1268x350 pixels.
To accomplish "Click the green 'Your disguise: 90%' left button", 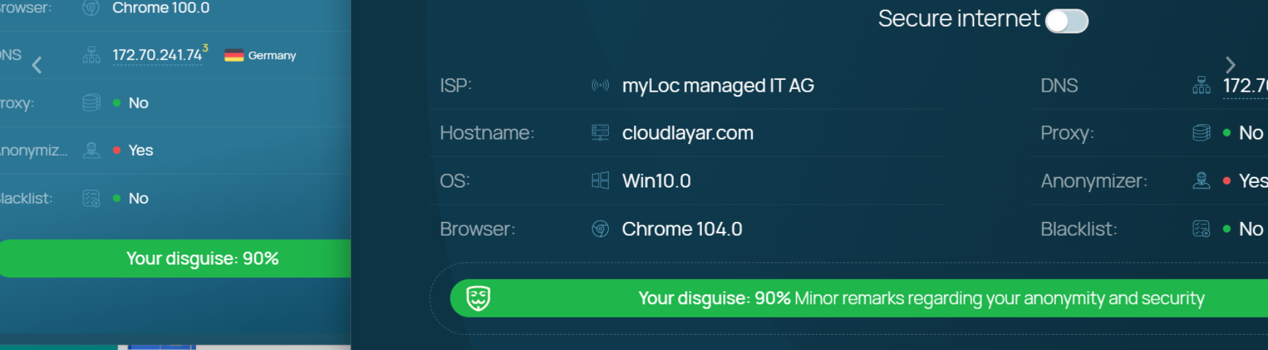I will [175, 258].
